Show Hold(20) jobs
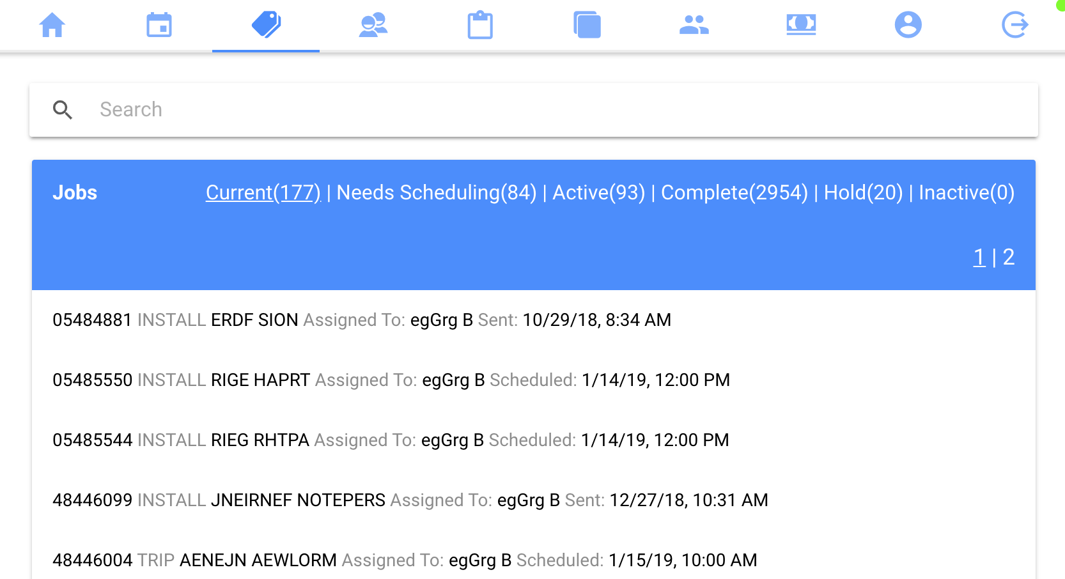The height and width of the screenshot is (579, 1065). click(x=863, y=192)
